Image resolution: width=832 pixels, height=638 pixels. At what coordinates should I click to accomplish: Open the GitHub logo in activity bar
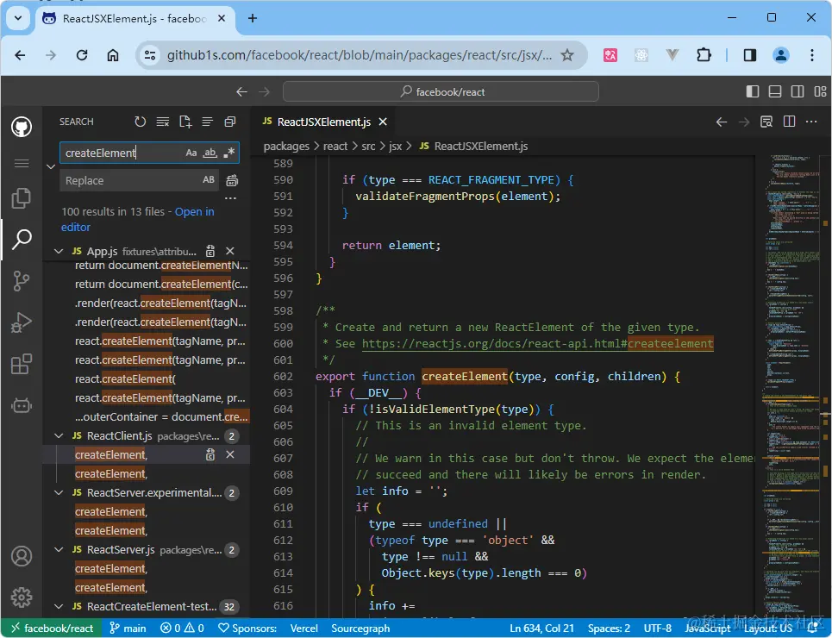pos(22,127)
